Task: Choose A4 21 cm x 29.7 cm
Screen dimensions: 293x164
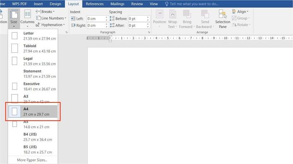Action: click(33, 112)
